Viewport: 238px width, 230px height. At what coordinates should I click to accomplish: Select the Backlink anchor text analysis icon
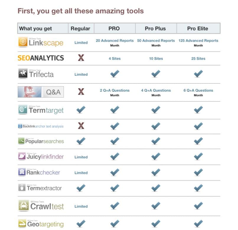[x=20, y=126]
